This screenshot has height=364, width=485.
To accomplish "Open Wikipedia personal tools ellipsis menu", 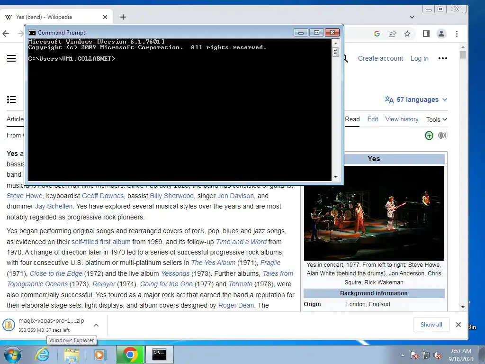I will coord(443,58).
